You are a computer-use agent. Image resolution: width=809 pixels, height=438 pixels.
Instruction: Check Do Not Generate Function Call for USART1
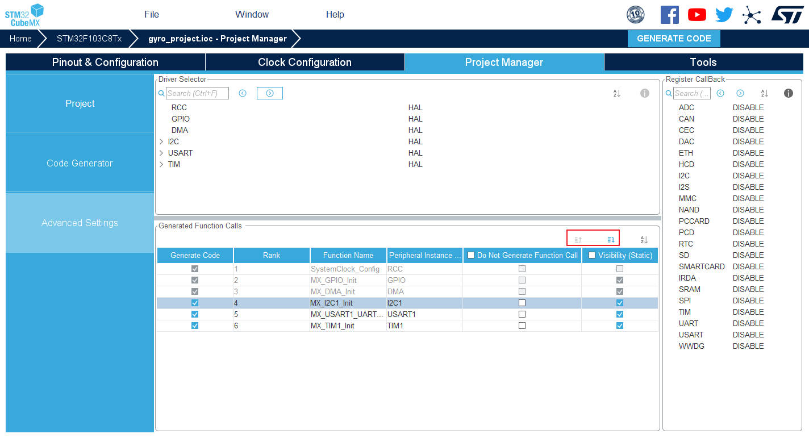(522, 314)
